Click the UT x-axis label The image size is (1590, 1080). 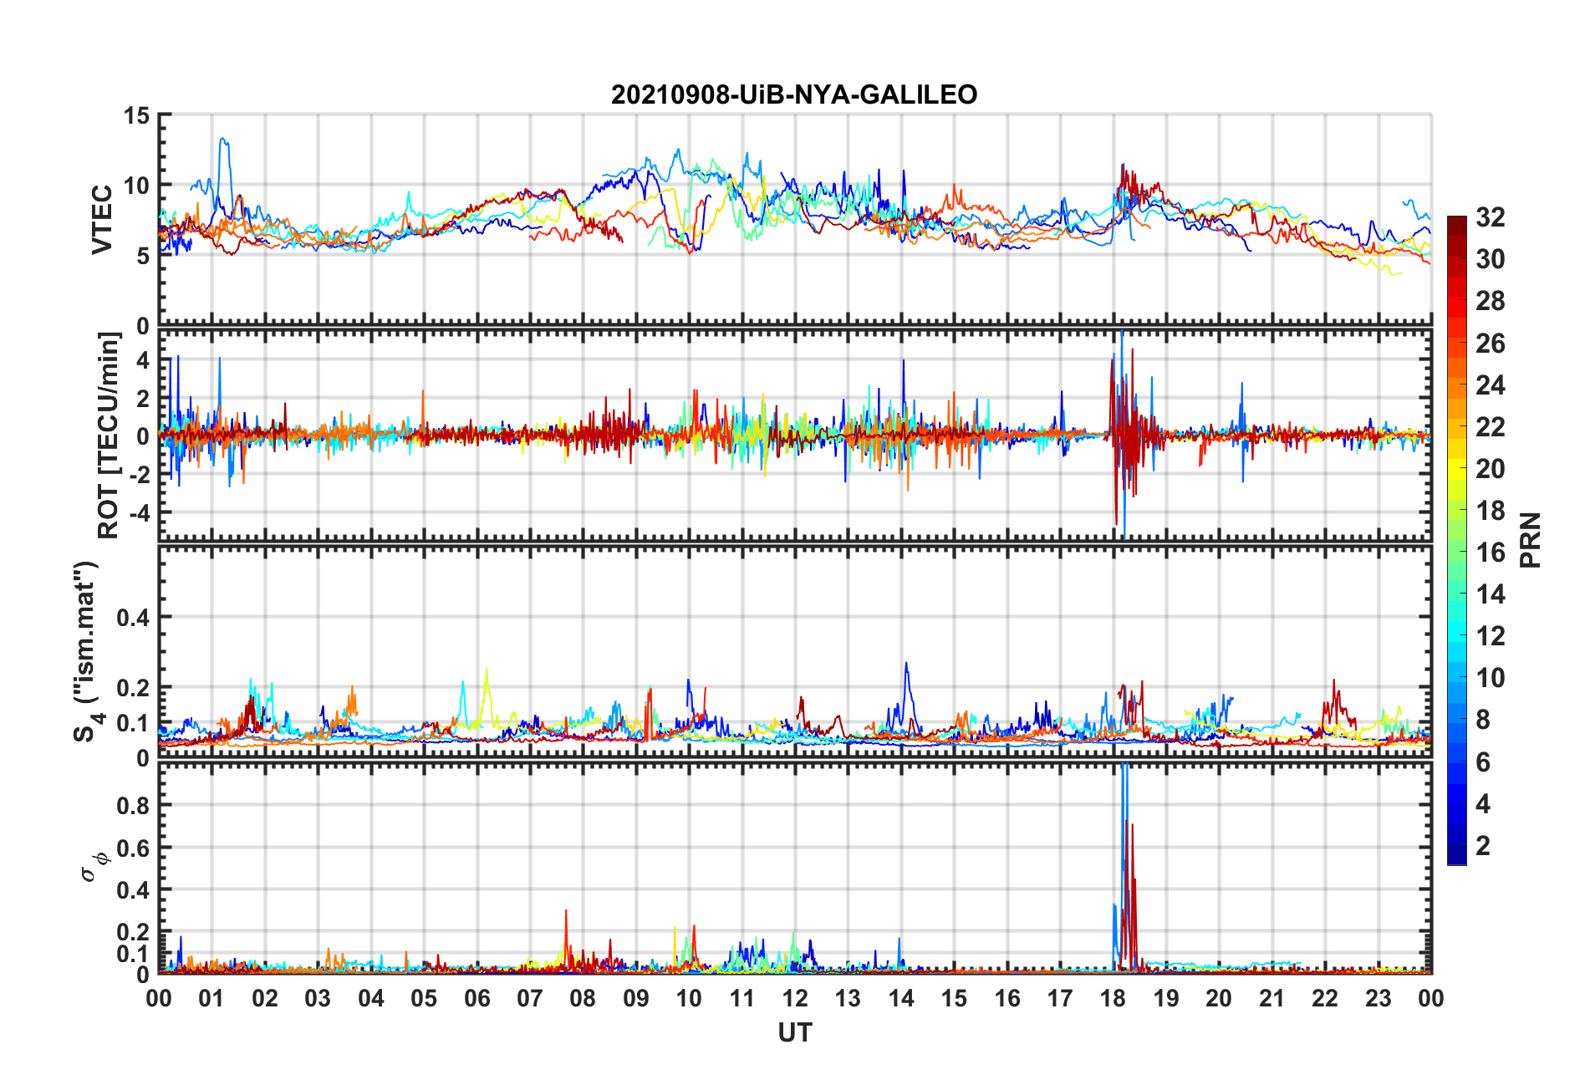click(x=795, y=1033)
